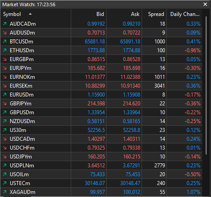Click the bid price 0.70713

(x=96, y=33)
